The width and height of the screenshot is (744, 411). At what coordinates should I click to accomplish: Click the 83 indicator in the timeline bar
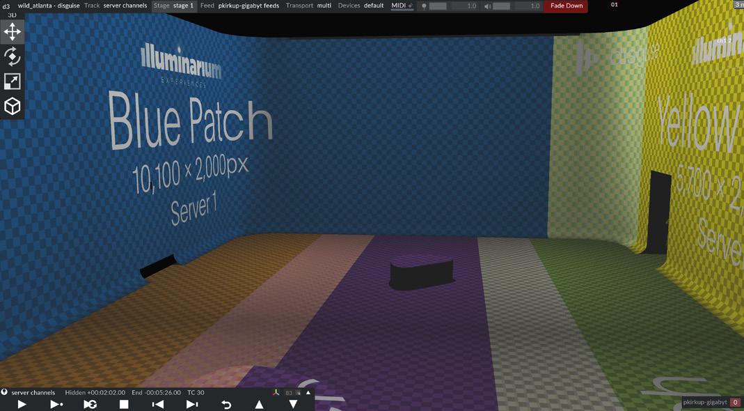[289, 393]
